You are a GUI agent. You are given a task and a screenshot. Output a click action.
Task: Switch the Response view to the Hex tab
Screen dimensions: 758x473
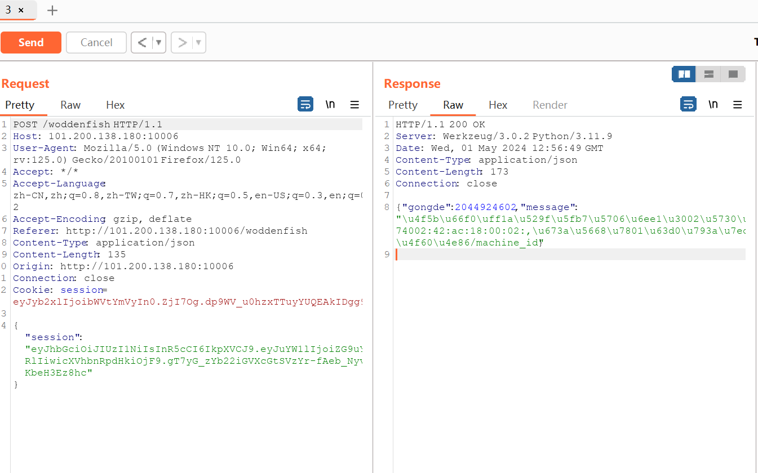(498, 105)
